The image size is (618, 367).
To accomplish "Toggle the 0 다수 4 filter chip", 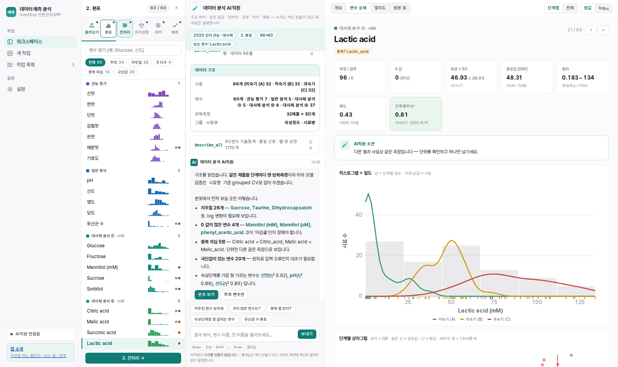I will pos(164,62).
